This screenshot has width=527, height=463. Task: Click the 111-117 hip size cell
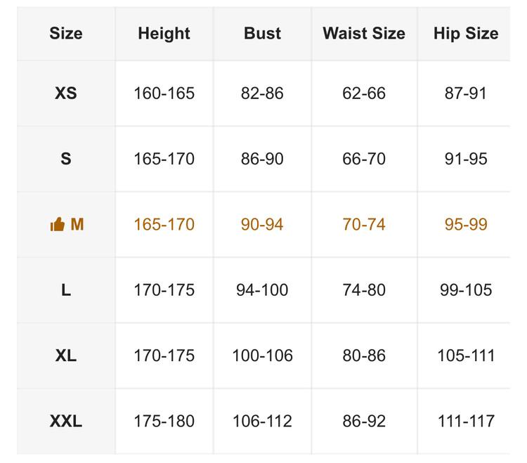pos(465,422)
